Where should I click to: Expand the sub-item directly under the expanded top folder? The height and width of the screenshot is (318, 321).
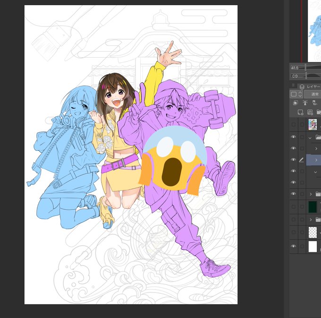tap(316, 148)
